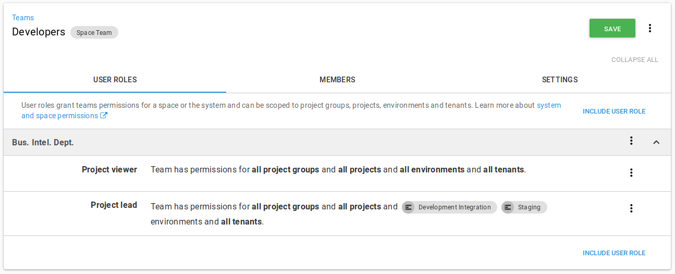Click the external link icon
This screenshot has height=274, width=675.
pos(104,116)
